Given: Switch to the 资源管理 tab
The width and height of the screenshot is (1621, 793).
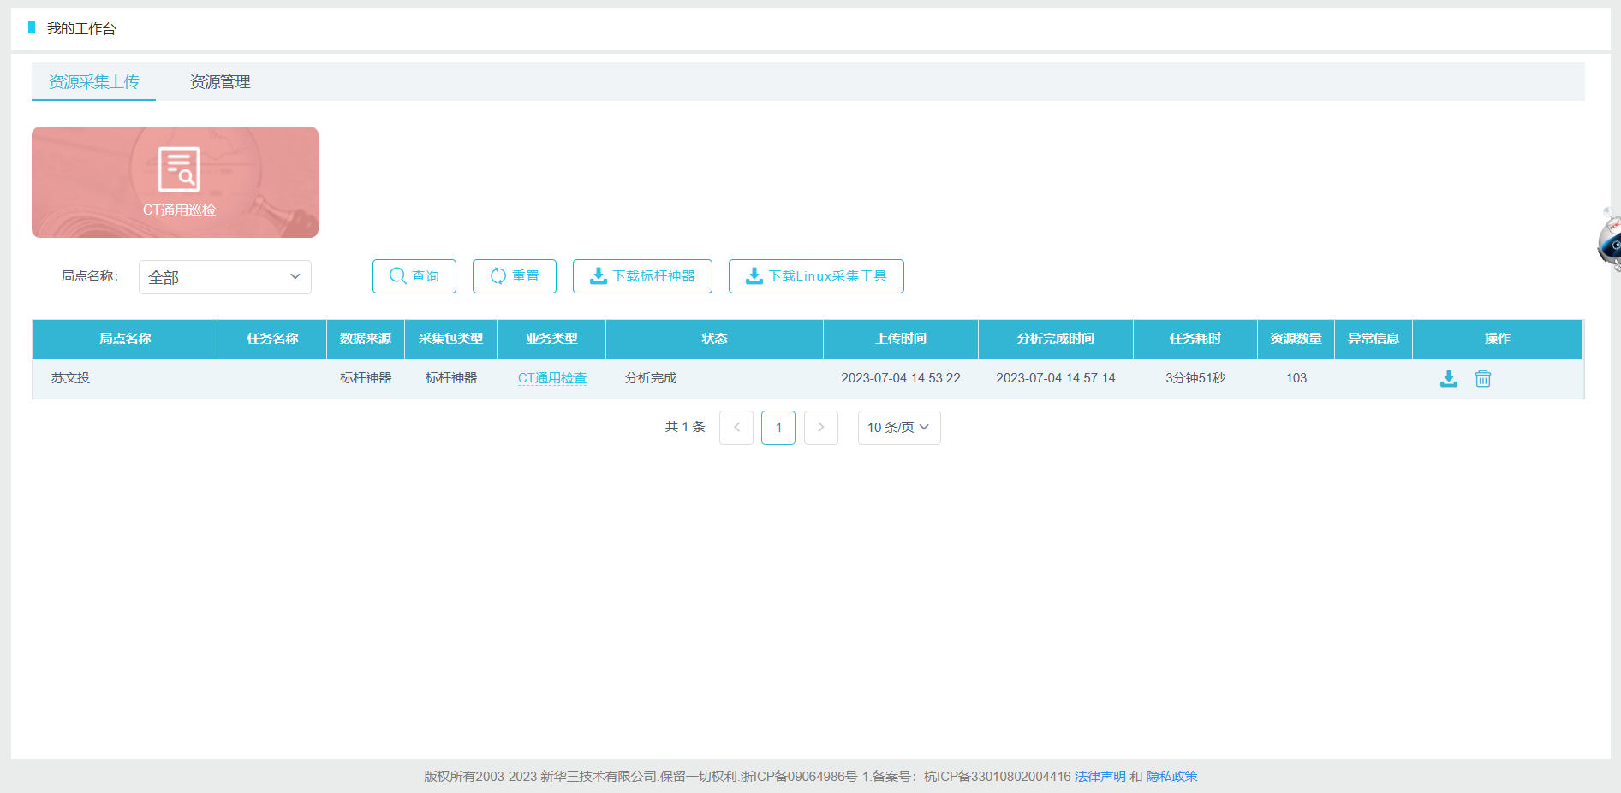Looking at the screenshot, I should point(220,82).
